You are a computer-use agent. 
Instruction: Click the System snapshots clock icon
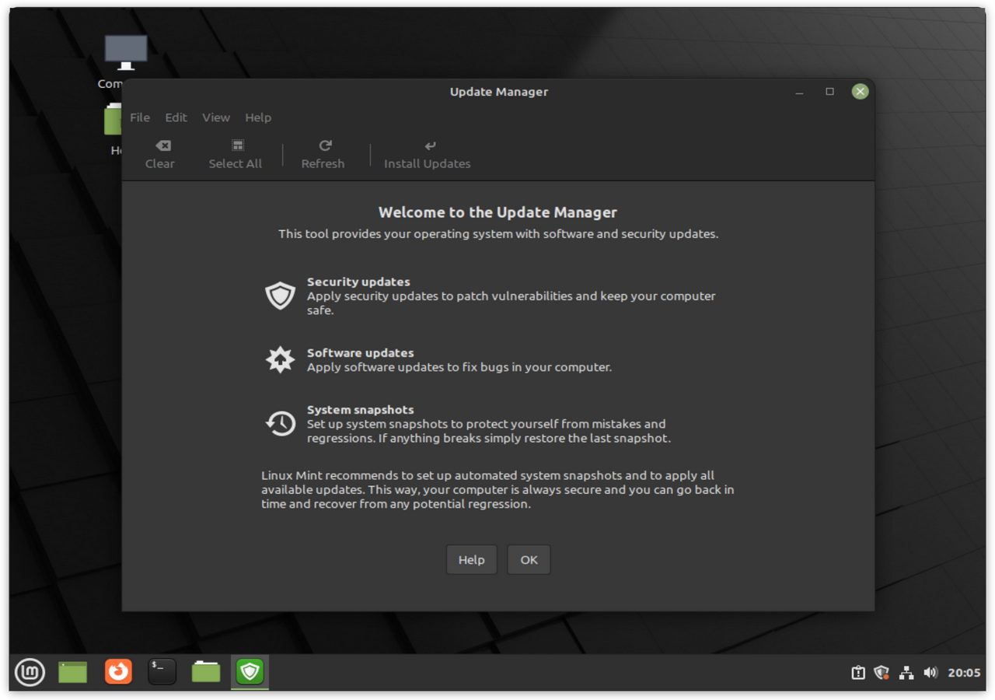(280, 424)
